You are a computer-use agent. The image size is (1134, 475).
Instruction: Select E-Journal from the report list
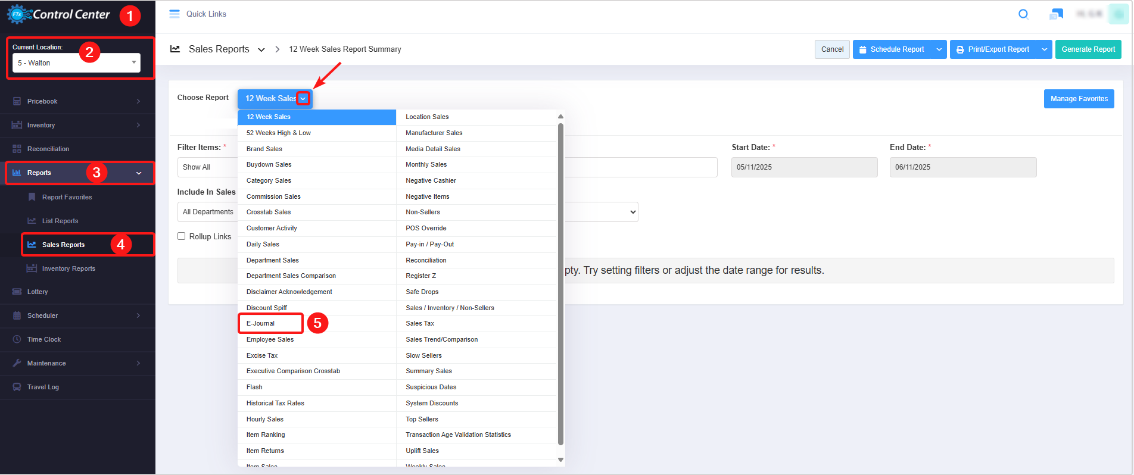[x=261, y=323]
